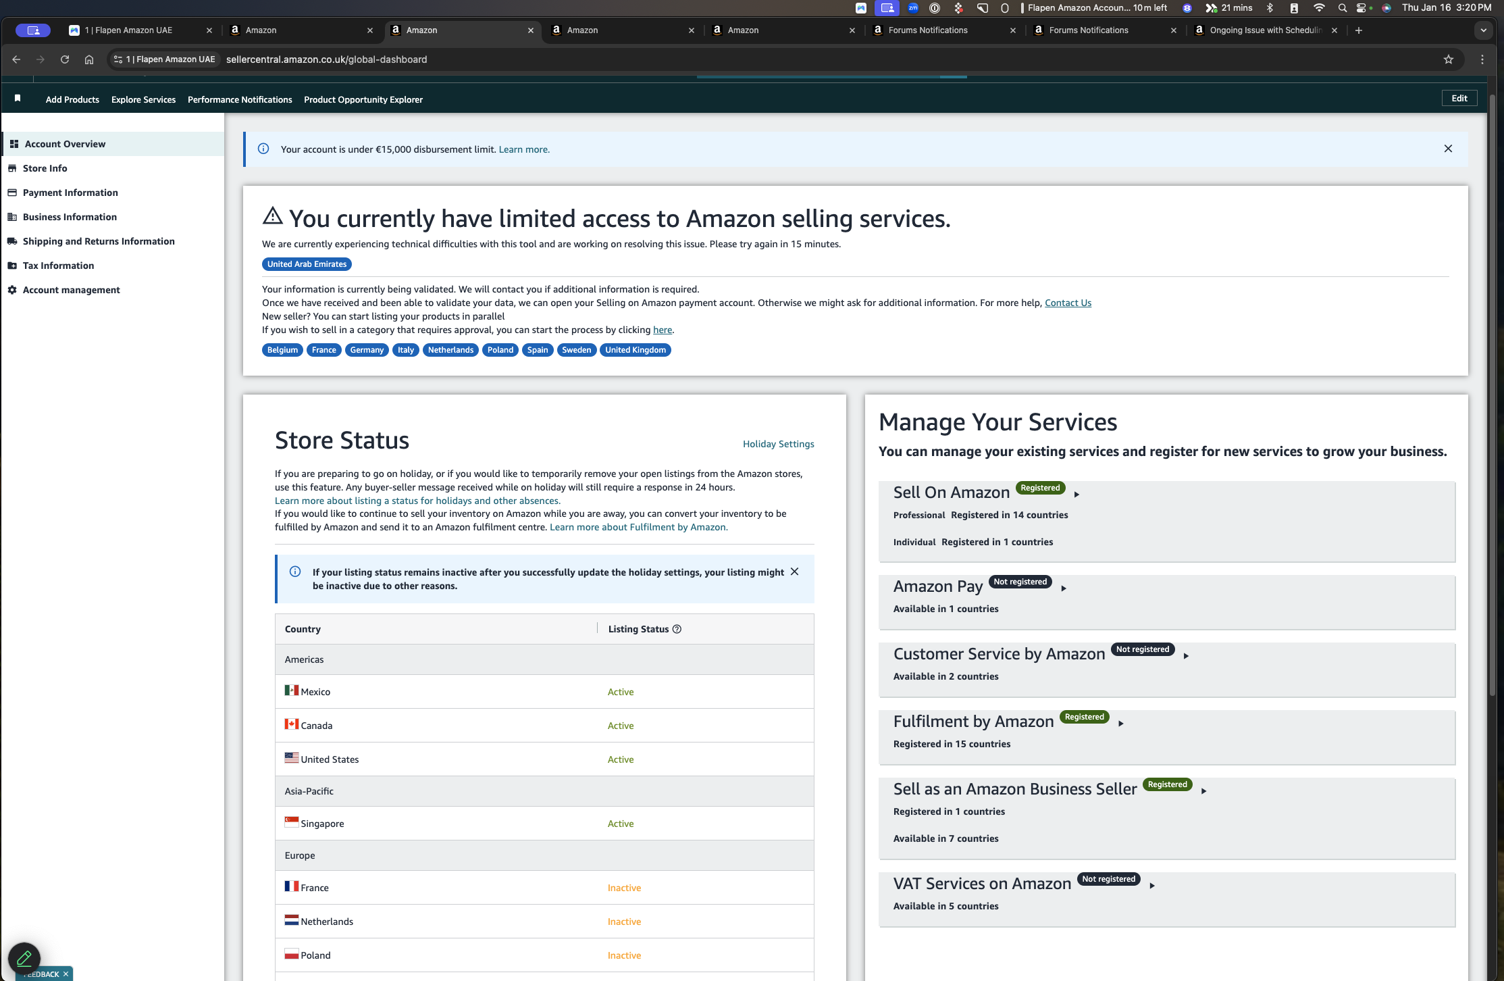This screenshot has height=981, width=1504.
Task: Click the Mexico flag icon
Action: [x=292, y=690]
